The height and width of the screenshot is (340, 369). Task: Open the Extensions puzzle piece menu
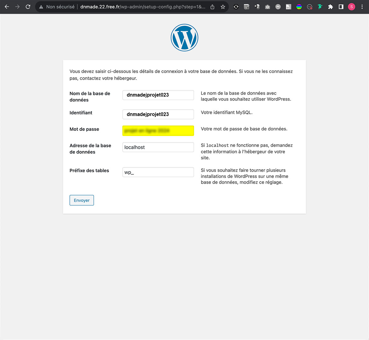pyautogui.click(x=331, y=7)
